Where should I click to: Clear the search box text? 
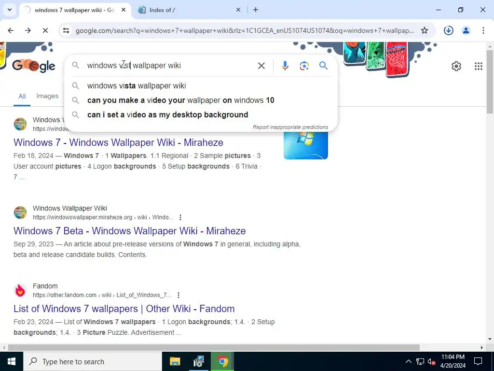point(261,66)
